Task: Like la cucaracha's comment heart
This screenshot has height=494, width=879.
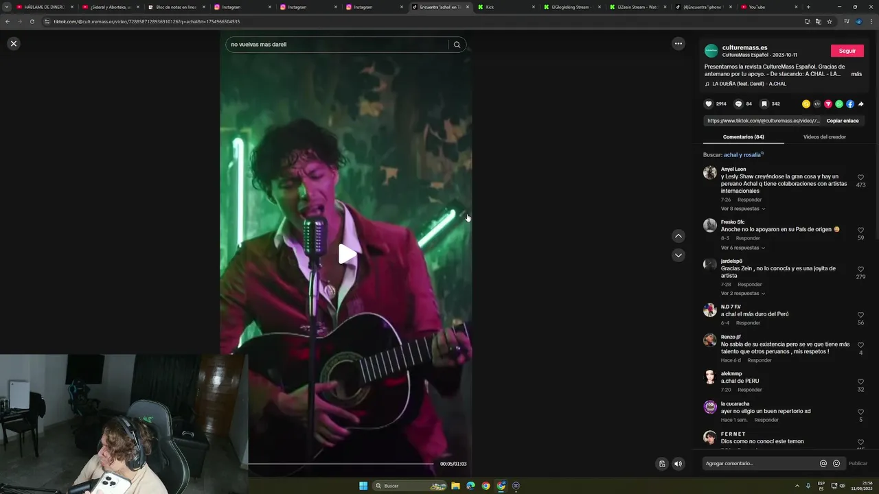Action: pyautogui.click(x=860, y=412)
